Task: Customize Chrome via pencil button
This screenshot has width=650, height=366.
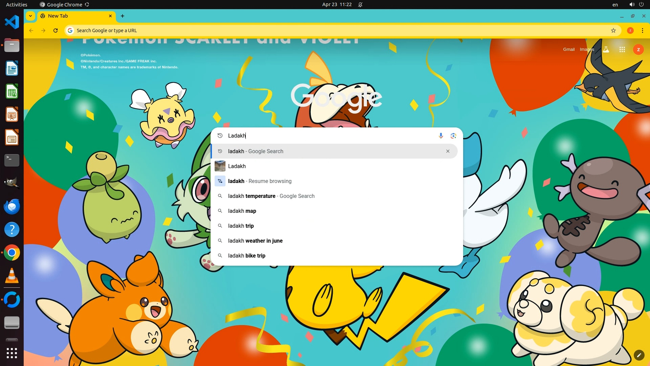Action: tap(639, 355)
